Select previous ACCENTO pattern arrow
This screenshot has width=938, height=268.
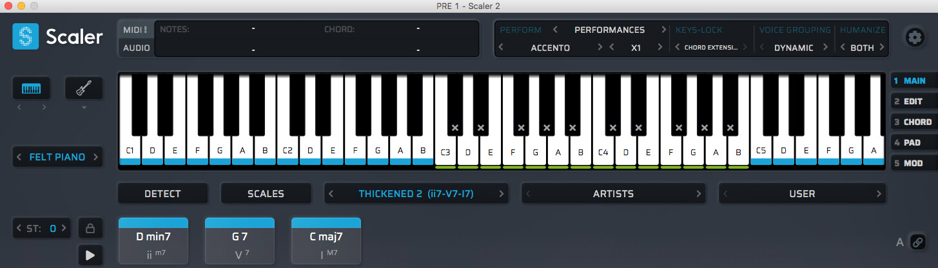tap(502, 48)
